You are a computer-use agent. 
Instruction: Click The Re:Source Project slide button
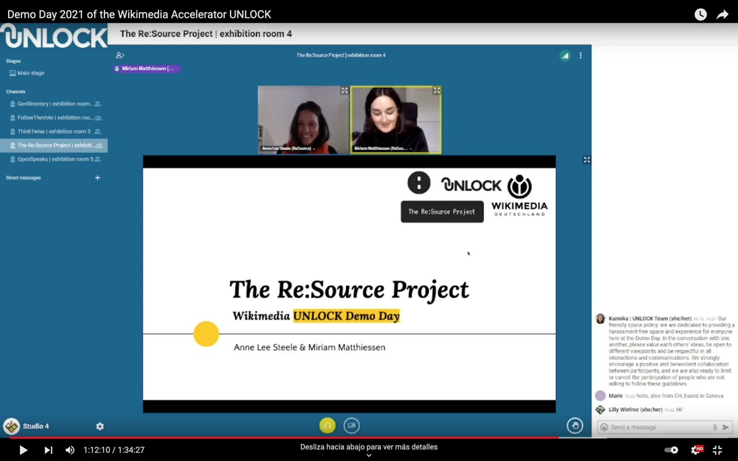(442, 211)
